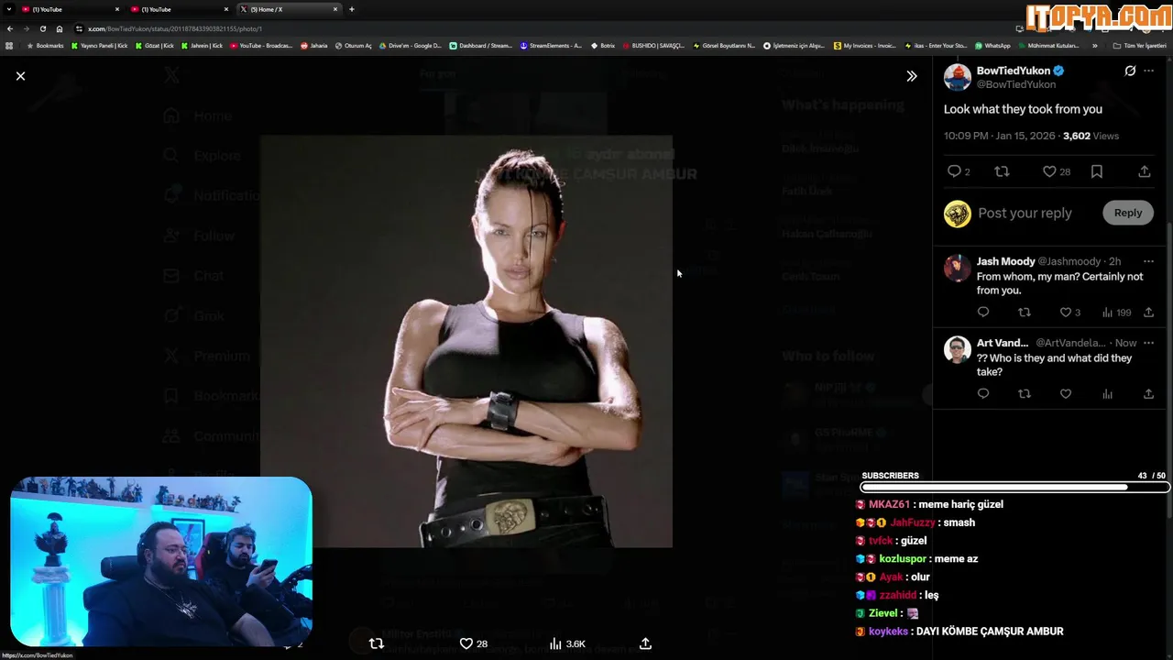Bookmark BowTiedYukon's post
1173x660 pixels.
(1096, 171)
